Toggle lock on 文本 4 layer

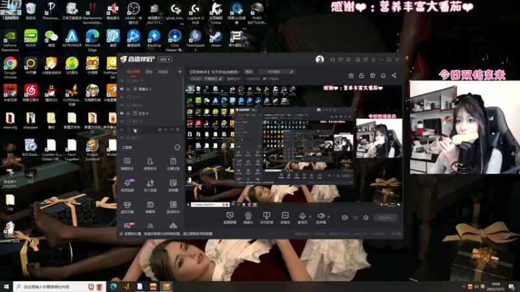[x=128, y=113]
